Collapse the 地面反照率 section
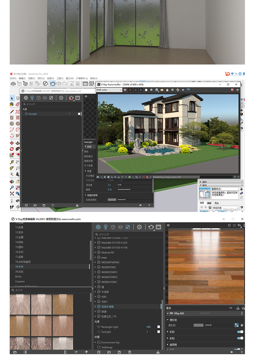 click(86, 195)
